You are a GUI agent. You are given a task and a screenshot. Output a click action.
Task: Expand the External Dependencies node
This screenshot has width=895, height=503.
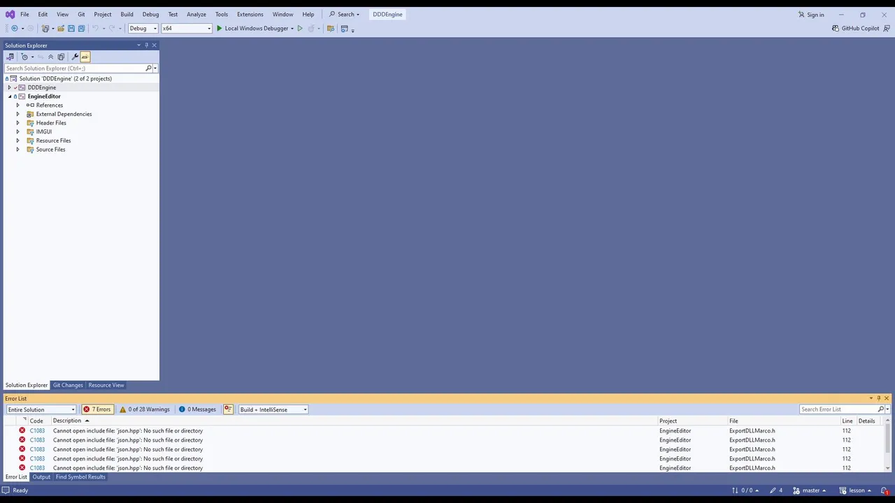(x=18, y=114)
